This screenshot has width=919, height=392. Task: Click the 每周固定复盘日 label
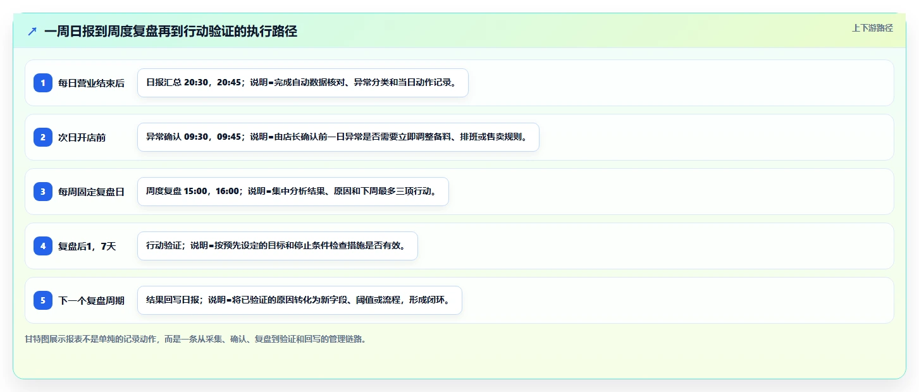(91, 192)
